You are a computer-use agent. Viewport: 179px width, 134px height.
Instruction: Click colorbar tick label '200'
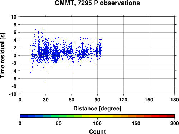(x=175, y=123)
